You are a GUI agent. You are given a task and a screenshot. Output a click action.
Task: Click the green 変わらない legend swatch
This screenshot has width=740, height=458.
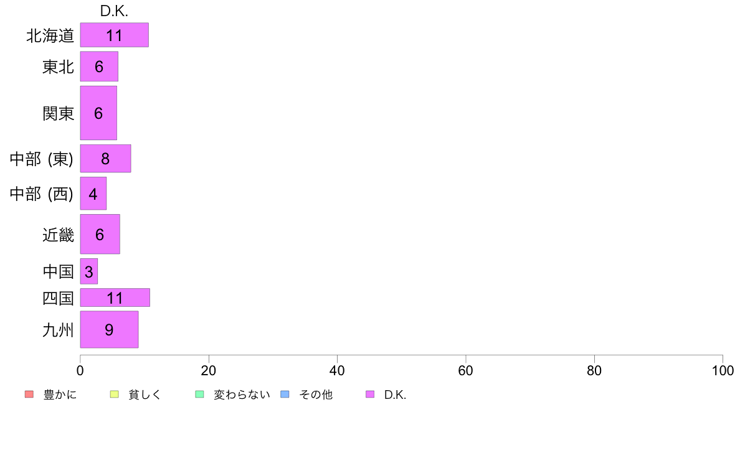[199, 395]
